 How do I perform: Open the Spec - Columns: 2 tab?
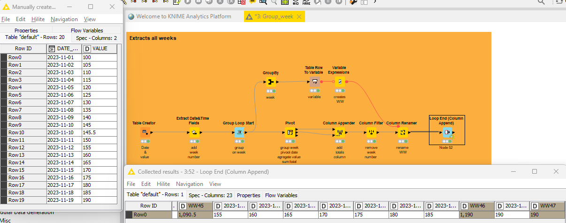click(96, 38)
